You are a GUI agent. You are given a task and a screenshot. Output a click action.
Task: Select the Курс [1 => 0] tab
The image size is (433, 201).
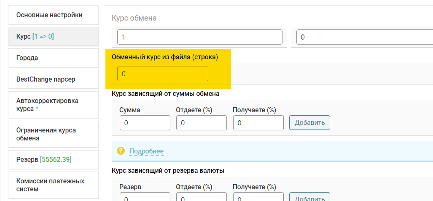point(53,37)
